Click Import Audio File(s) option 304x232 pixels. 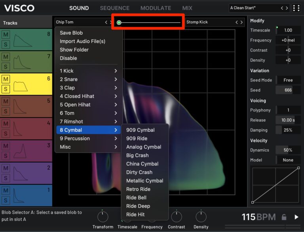82,41
